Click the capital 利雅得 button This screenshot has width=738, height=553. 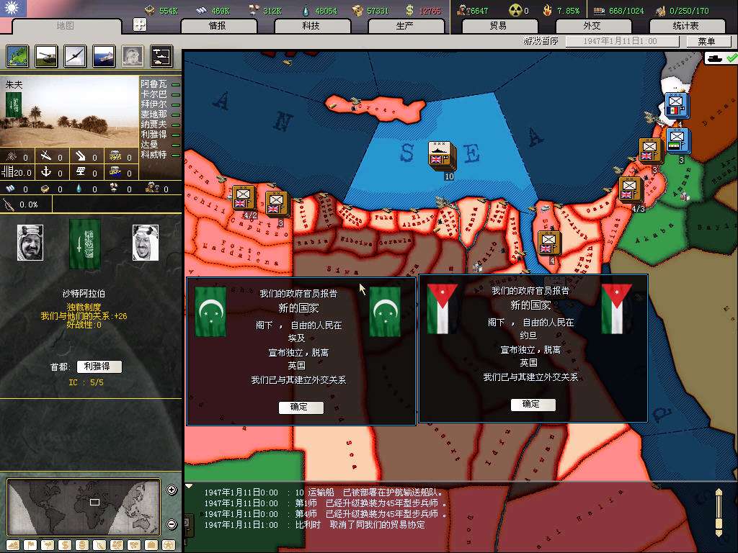[99, 367]
